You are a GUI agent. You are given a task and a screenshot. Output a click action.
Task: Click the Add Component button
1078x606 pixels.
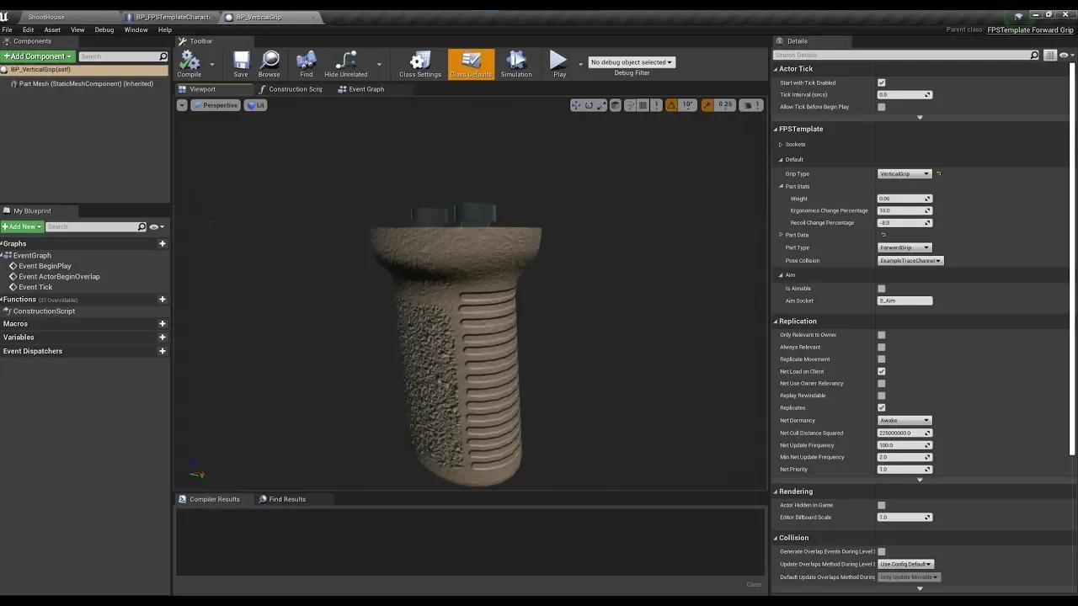[x=36, y=56]
